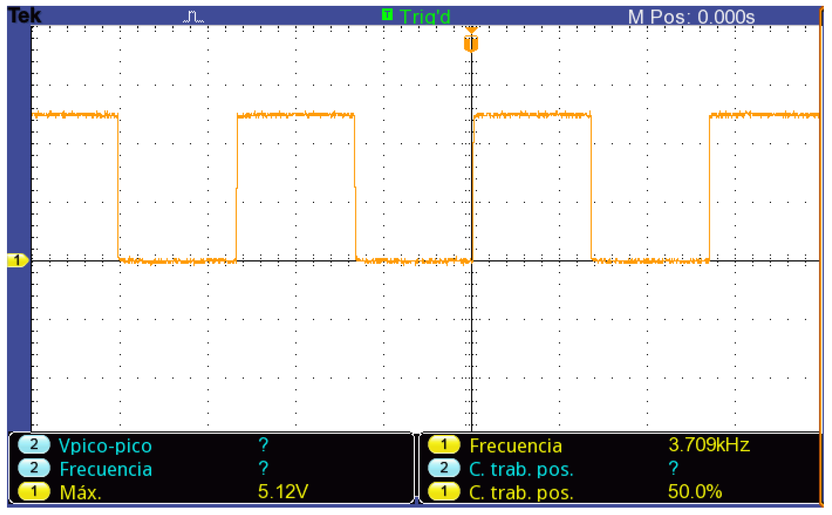Image resolution: width=832 pixels, height=515 pixels.
Task: Click the 5.12V maximum value readout
Action: coord(283,491)
